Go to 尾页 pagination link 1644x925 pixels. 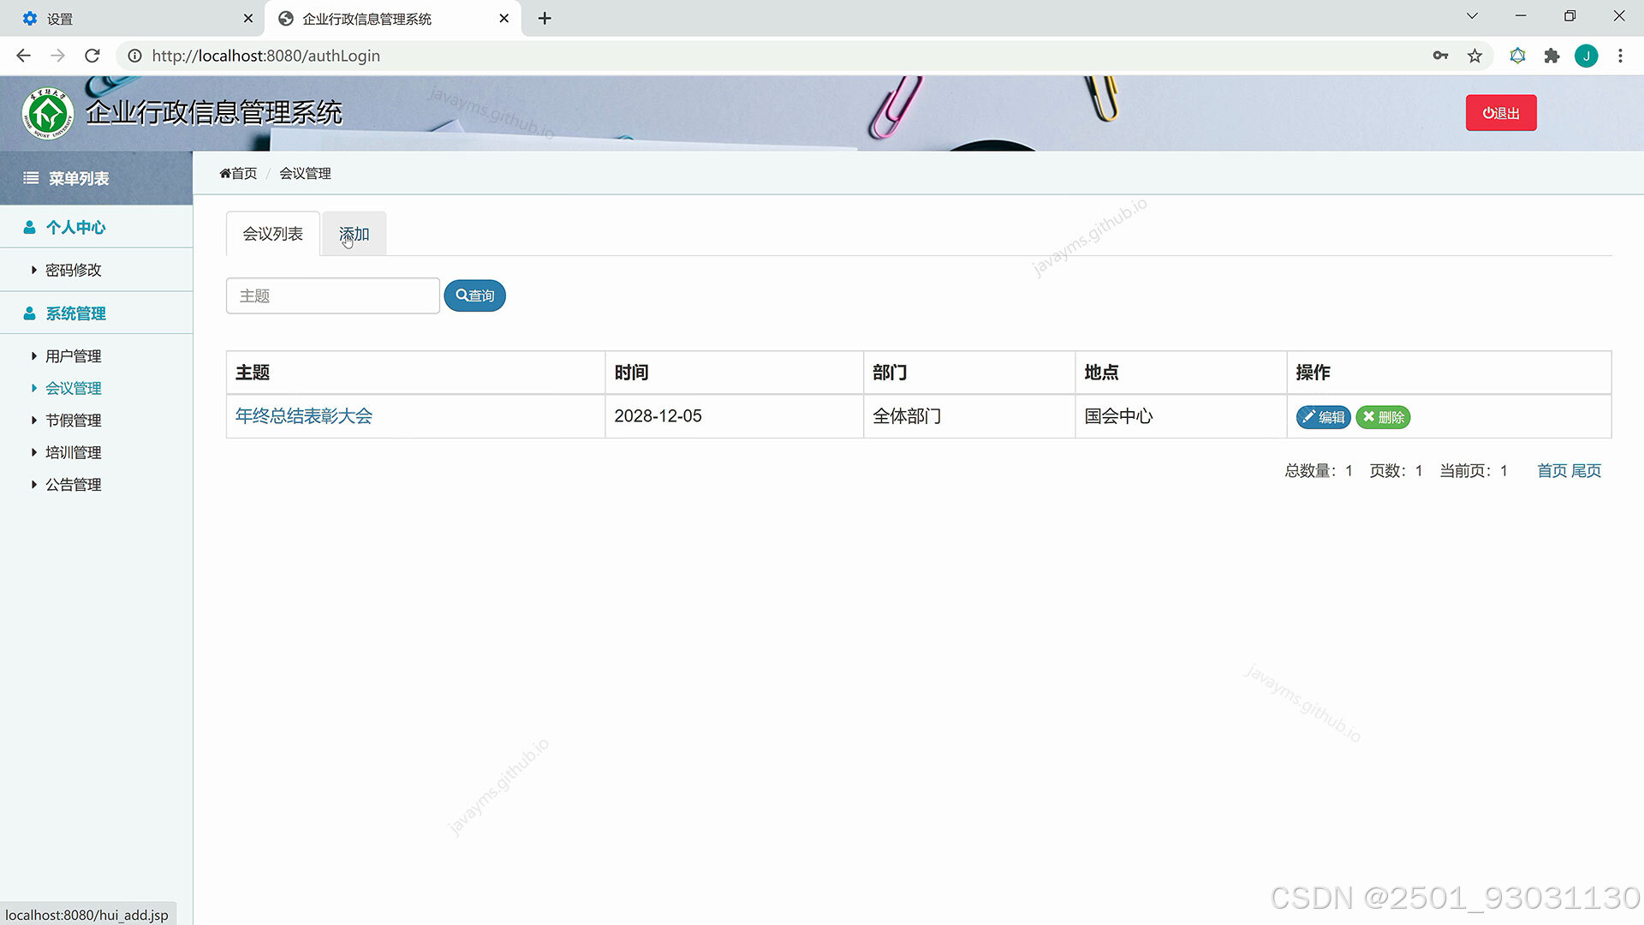[1586, 471]
